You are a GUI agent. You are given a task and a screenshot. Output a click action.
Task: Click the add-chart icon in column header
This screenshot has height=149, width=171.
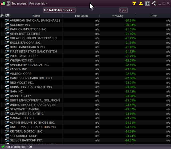[7, 16]
